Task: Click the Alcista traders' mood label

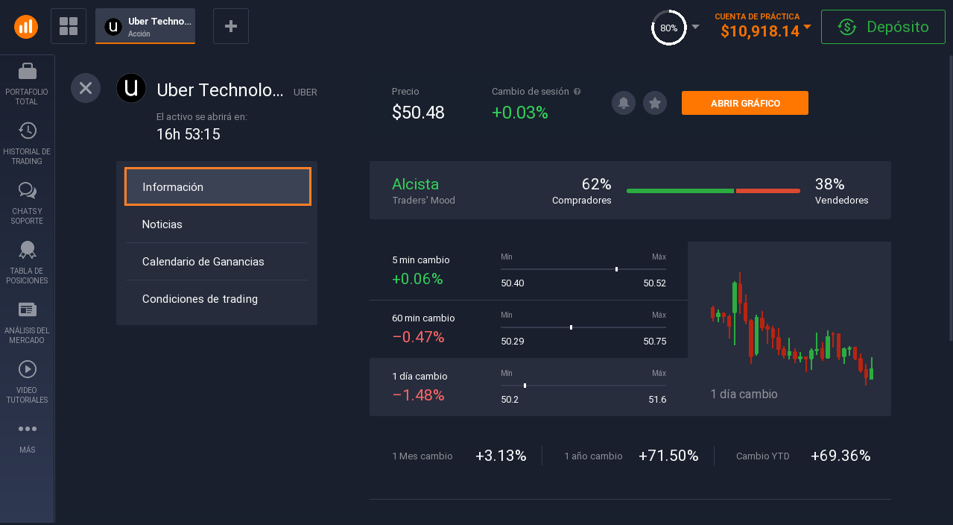Action: (x=415, y=183)
